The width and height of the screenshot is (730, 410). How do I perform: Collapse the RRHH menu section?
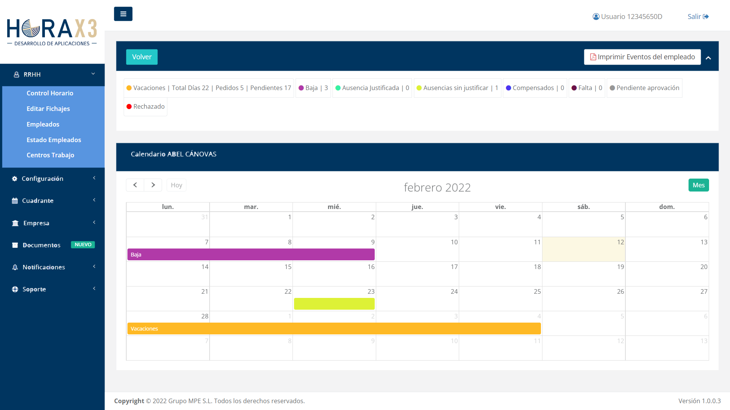click(x=93, y=74)
